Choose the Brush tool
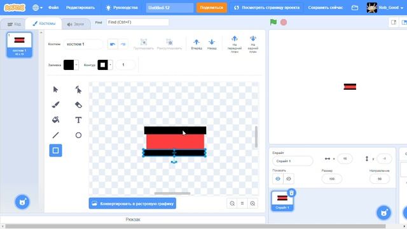The width and height of the screenshot is (407, 229). click(55, 104)
